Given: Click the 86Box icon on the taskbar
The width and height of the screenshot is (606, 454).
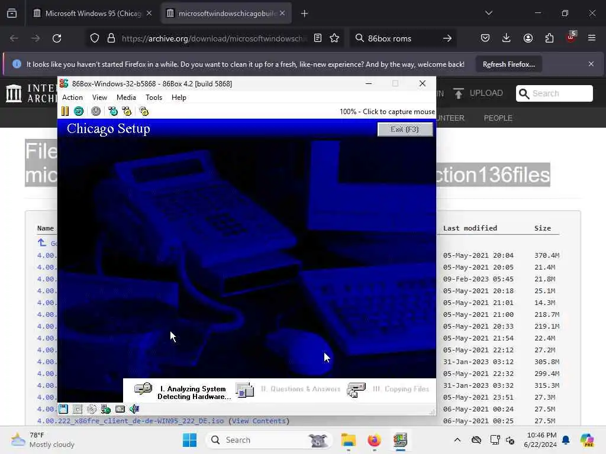Looking at the screenshot, I should pyautogui.click(x=400, y=440).
